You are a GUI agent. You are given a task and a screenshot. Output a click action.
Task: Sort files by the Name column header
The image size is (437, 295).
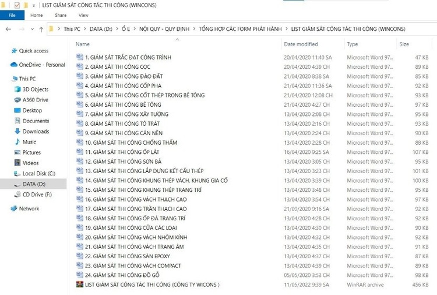[x=83, y=44]
